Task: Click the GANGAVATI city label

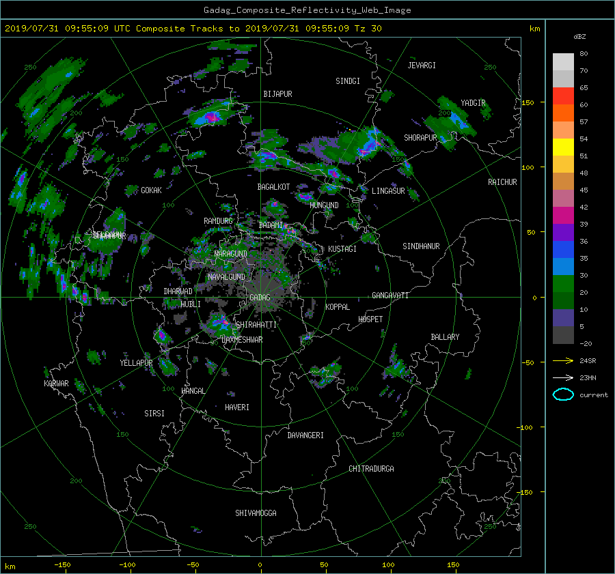Action: (x=390, y=296)
